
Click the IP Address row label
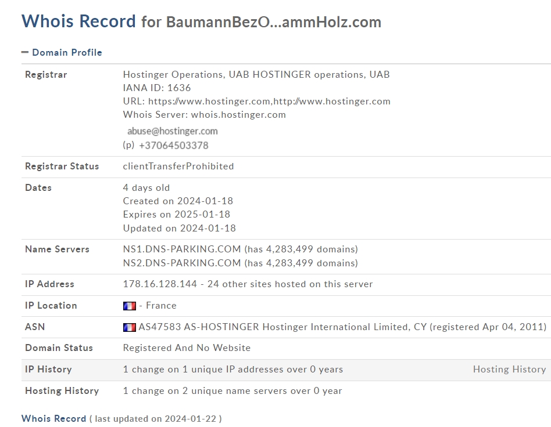(49, 284)
